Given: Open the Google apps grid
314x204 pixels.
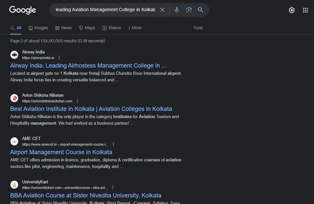Looking at the screenshot, I should pos(305,10).
